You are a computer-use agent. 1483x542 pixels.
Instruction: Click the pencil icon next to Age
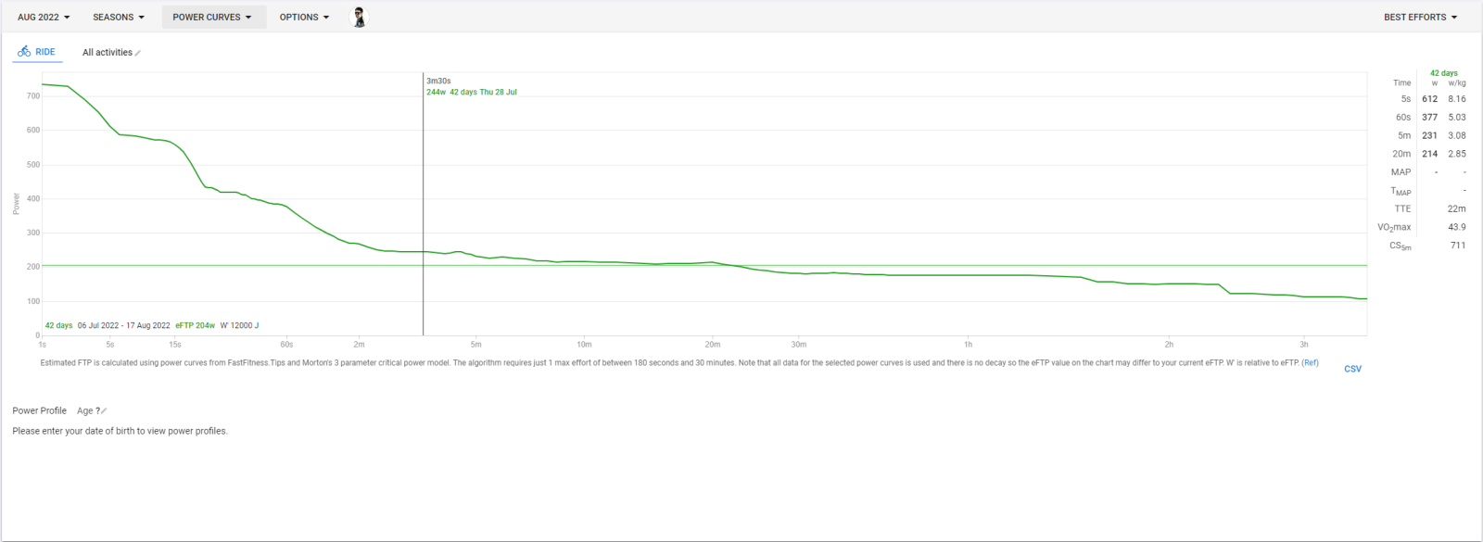click(104, 410)
